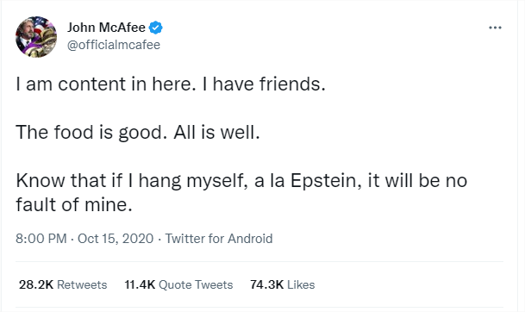Click the sentence 'I am content in here.'
The width and height of the screenshot is (525, 312).
click(106, 84)
